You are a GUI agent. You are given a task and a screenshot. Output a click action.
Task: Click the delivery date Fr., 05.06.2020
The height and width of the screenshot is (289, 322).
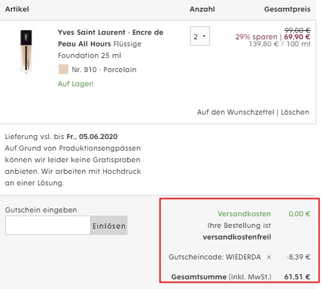click(92, 136)
